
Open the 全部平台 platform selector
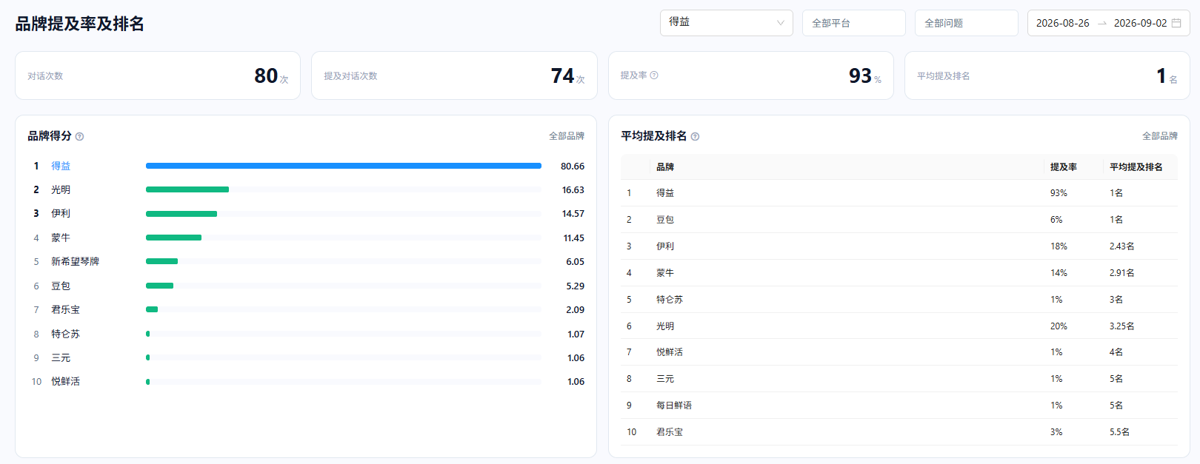[853, 23]
